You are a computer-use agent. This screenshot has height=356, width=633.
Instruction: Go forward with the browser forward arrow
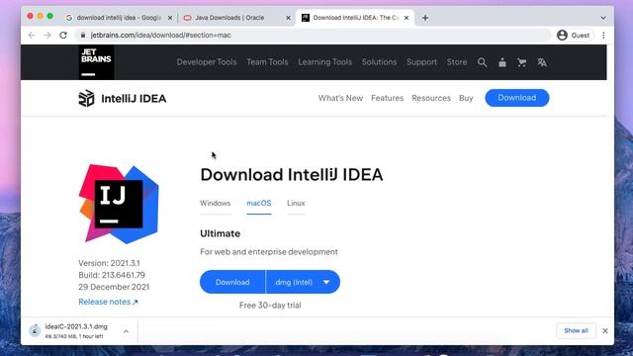tap(47, 36)
